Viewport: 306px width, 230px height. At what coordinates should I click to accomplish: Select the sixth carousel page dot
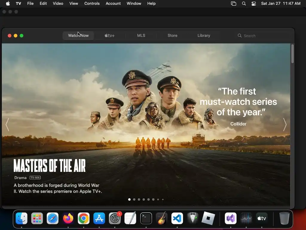(x=153, y=199)
